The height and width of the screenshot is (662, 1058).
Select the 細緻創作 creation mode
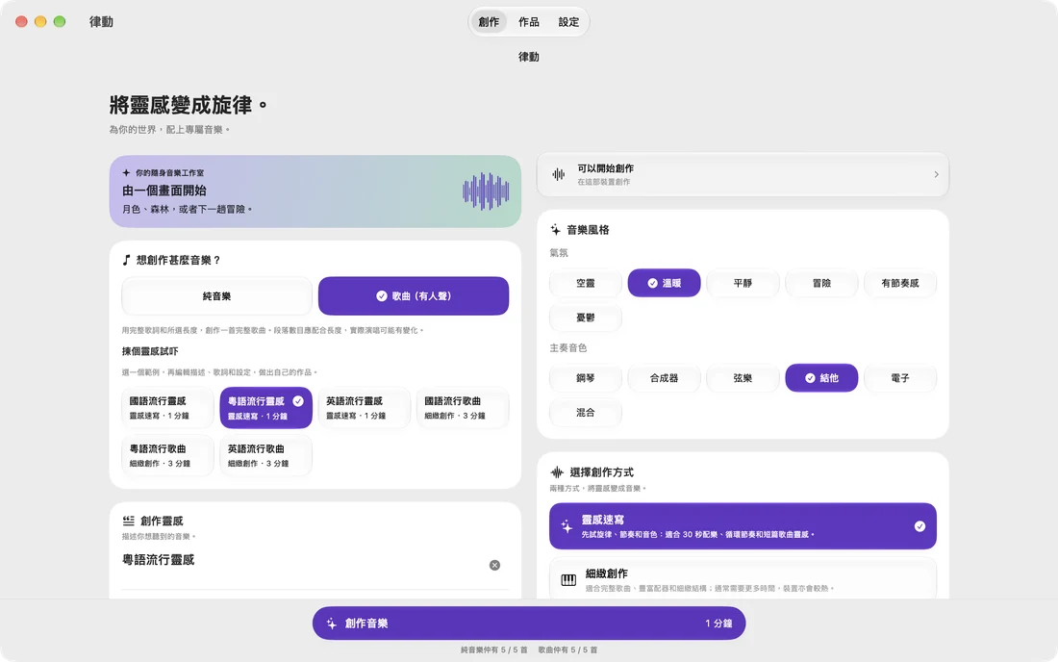[743, 579]
